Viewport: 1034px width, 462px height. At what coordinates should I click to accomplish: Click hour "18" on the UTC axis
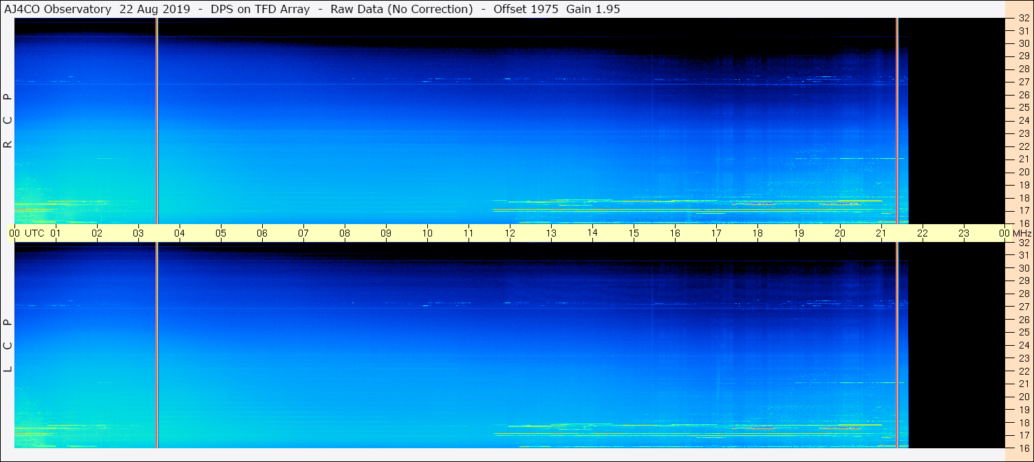[x=757, y=233]
